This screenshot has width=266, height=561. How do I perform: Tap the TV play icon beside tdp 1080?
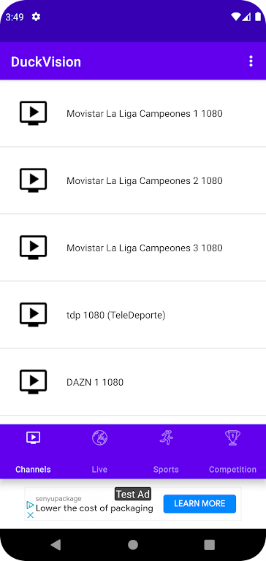pos(33,315)
